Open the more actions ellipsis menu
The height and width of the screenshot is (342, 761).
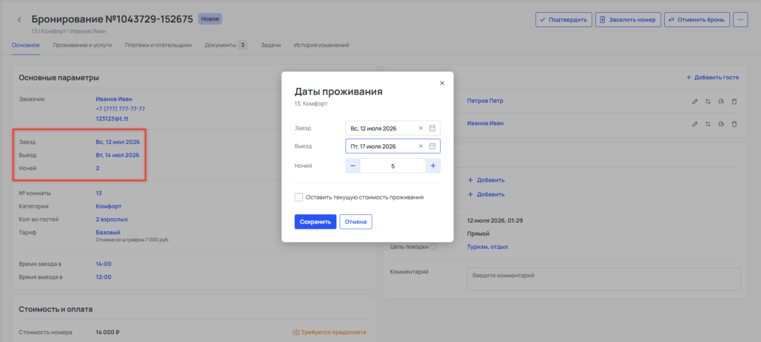pos(741,20)
